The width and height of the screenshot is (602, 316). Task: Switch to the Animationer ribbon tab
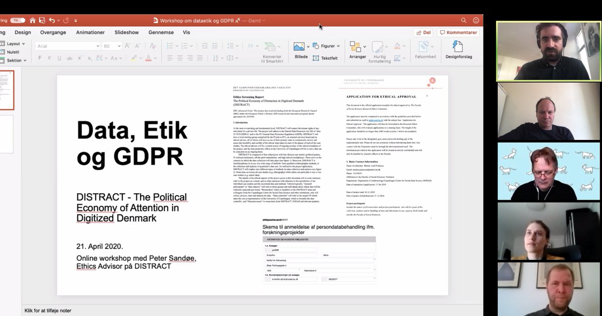coord(90,32)
